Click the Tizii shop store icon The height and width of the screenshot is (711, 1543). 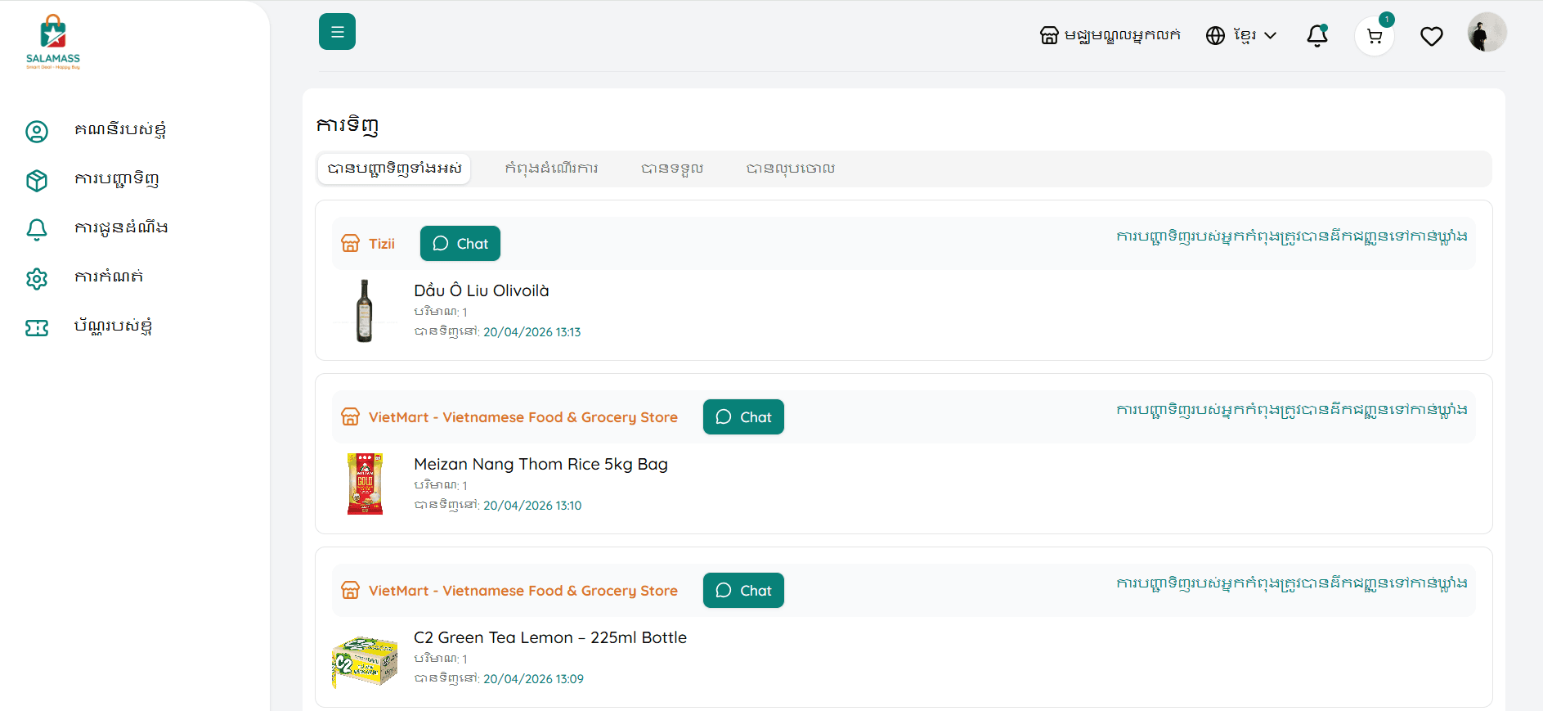click(350, 244)
